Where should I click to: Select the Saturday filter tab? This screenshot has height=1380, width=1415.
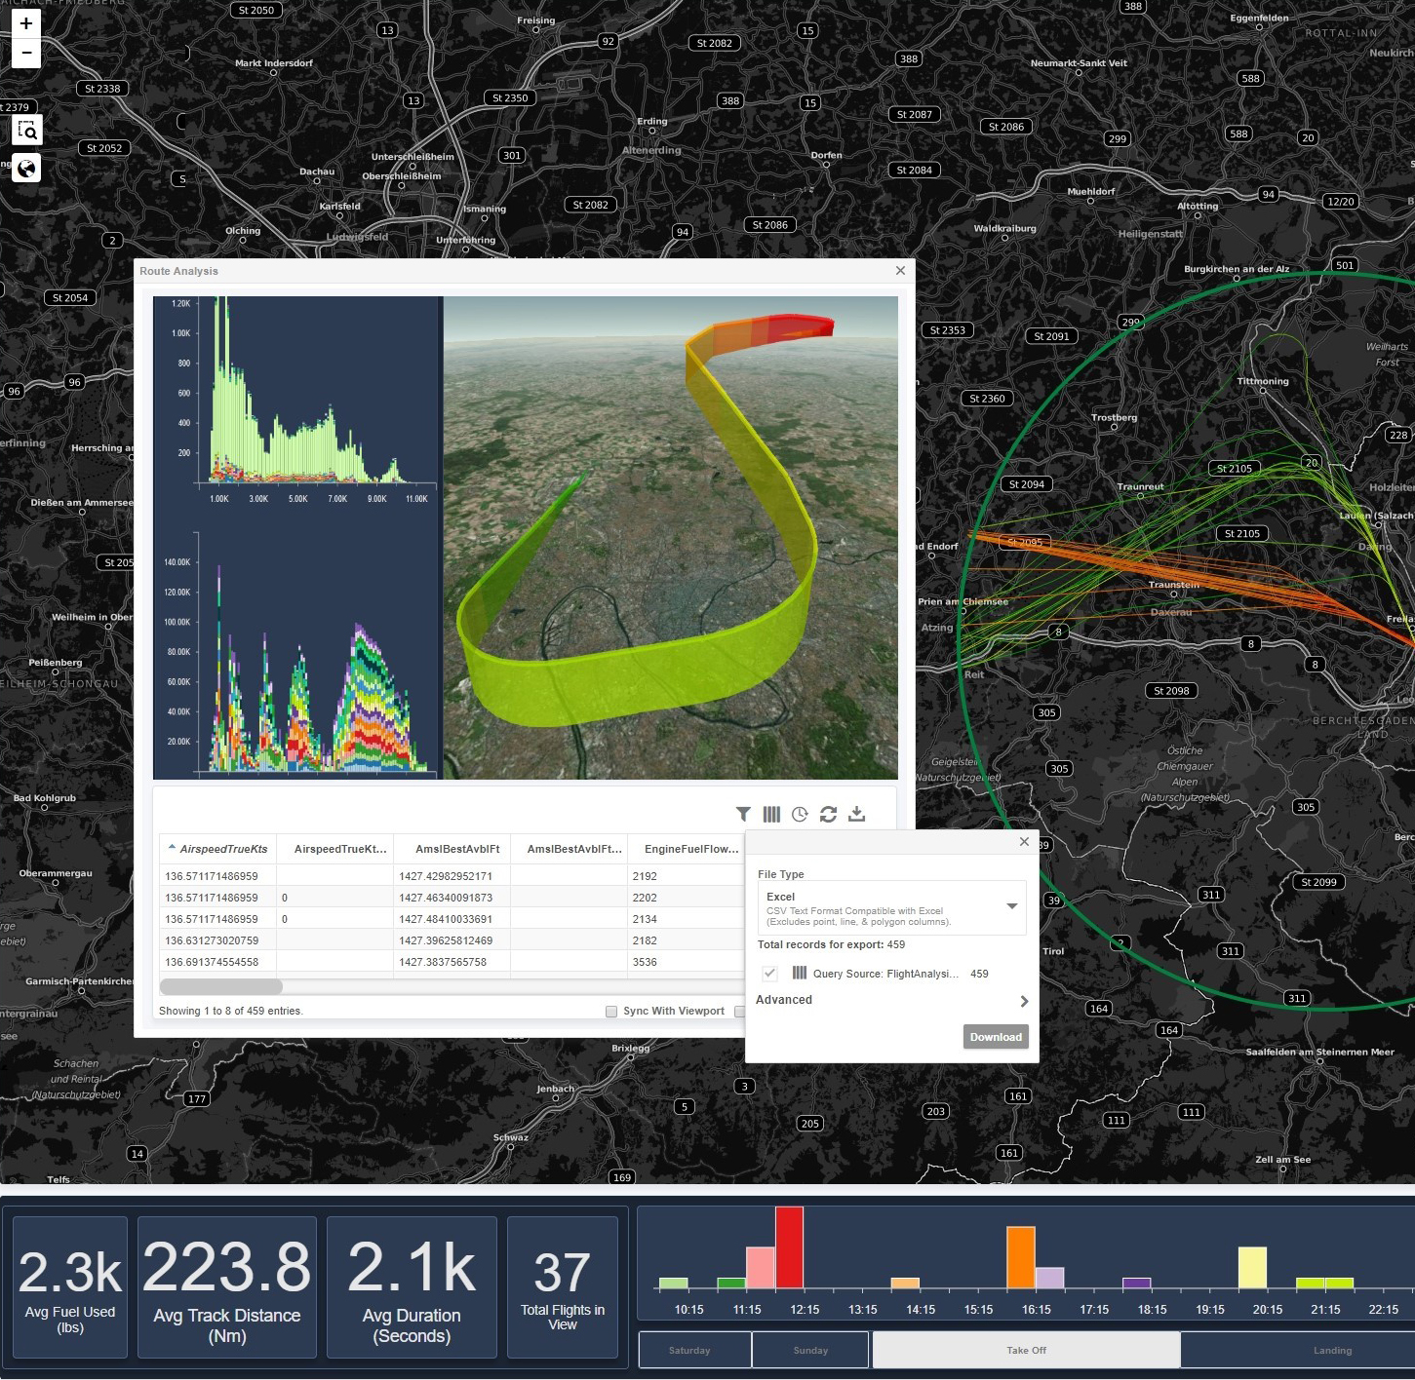[689, 1351]
